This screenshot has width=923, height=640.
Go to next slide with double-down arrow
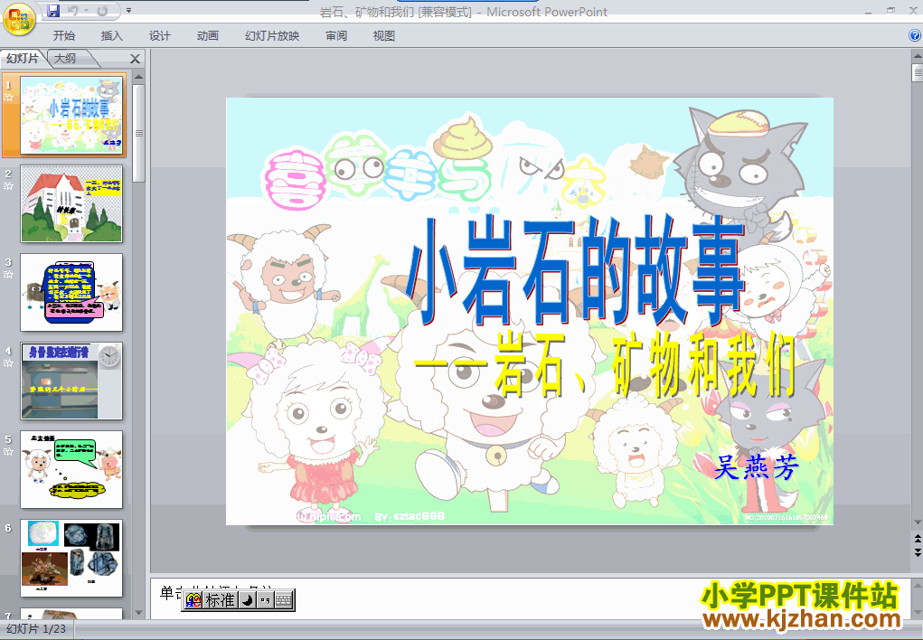(918, 551)
